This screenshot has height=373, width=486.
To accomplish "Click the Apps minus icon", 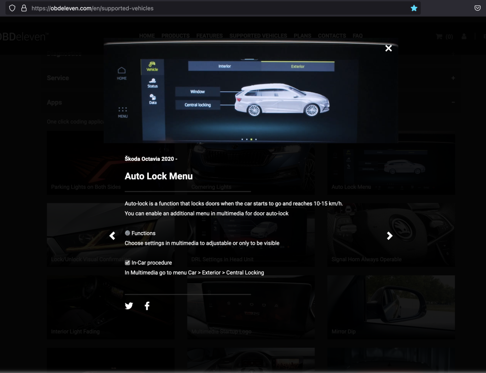I will coord(453,102).
